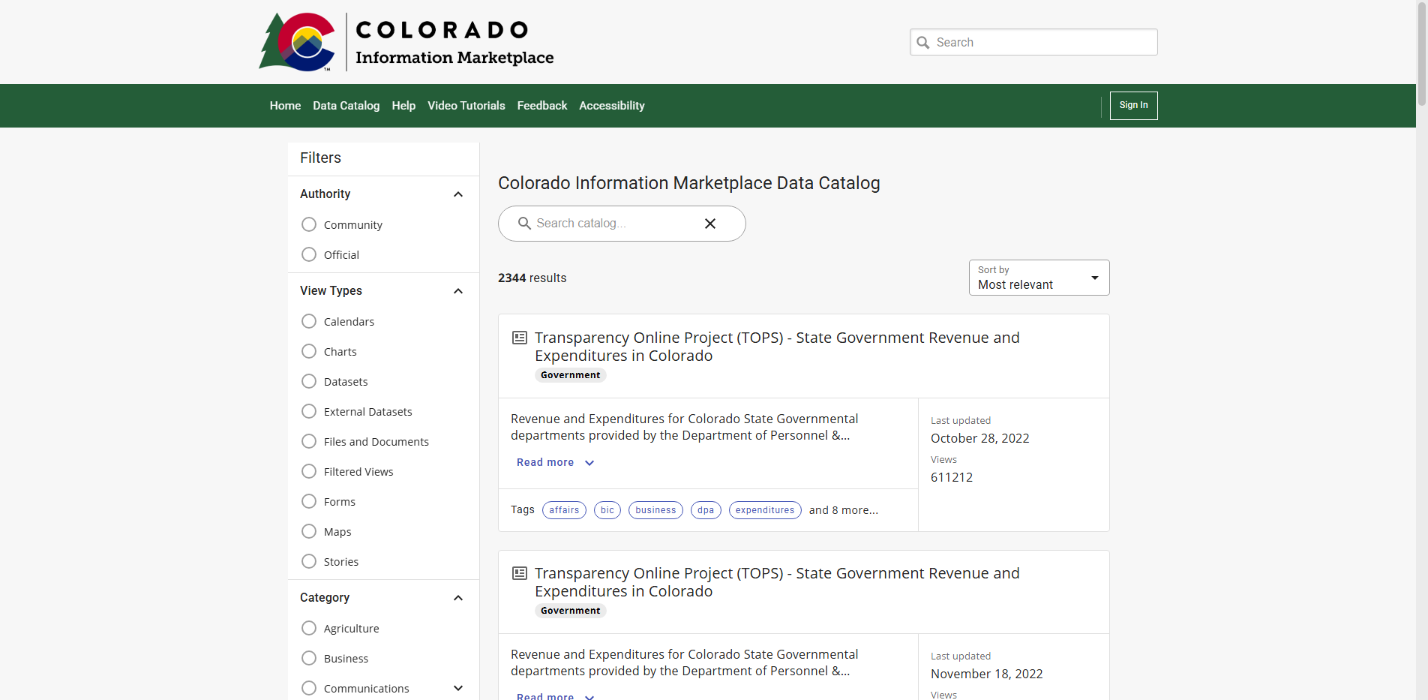Open the Video Tutorials navigation item
The width and height of the screenshot is (1428, 700).
click(466, 105)
